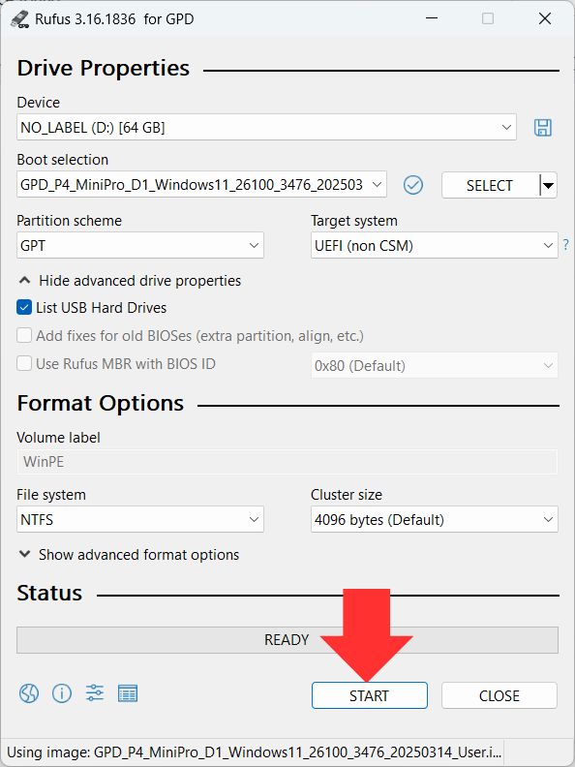
Task: Uncheck List USB Hard Drives
Action: 24,308
